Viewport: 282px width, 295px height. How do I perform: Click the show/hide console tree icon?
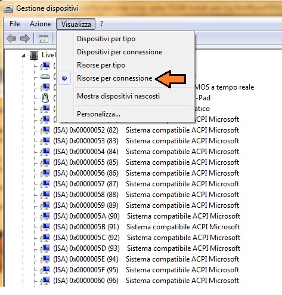click(44, 39)
